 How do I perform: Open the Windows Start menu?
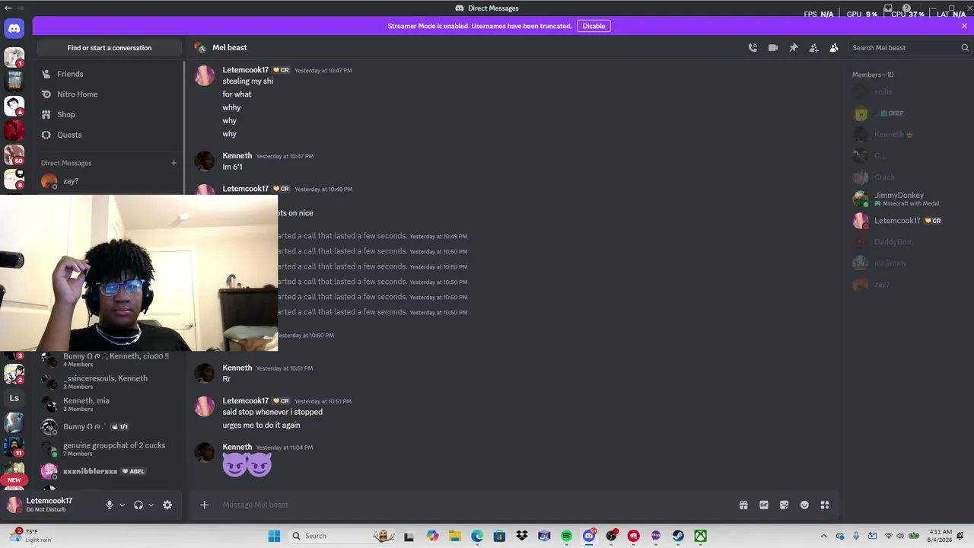tap(274, 536)
